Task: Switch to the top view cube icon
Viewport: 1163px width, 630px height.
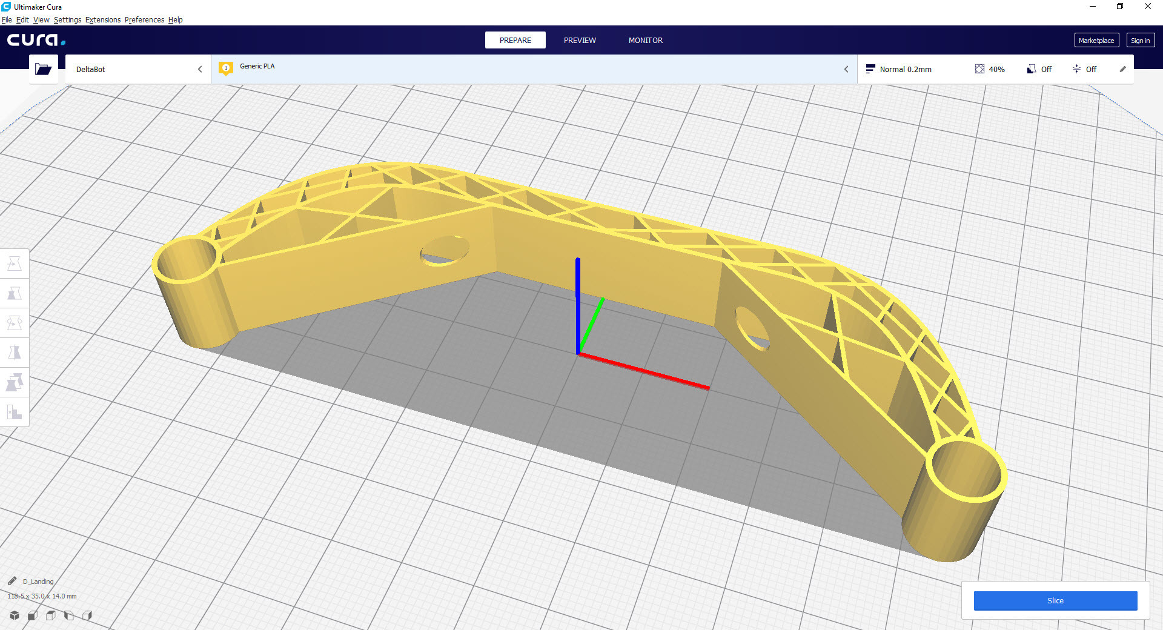Action: tap(51, 615)
